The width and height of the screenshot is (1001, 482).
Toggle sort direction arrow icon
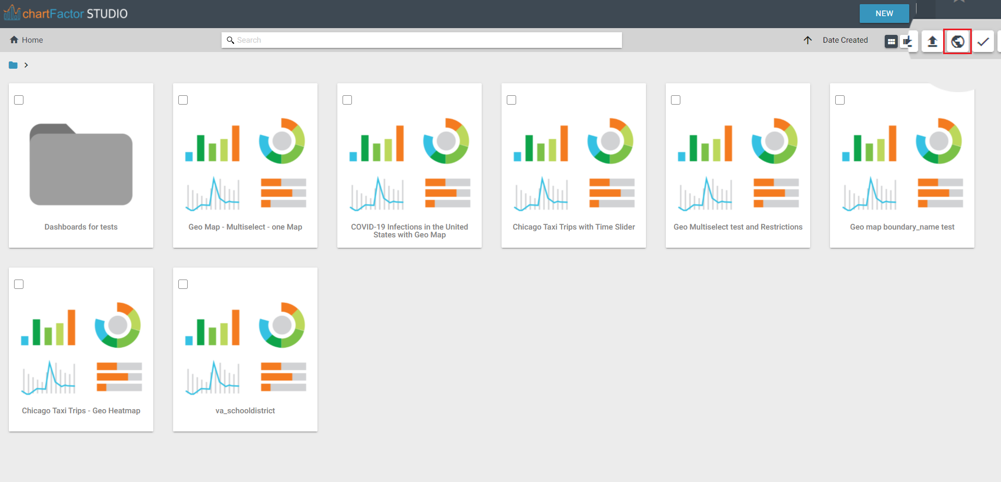point(808,41)
